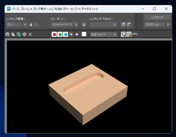Click the auto region selected icon
Screen dimensions: 176x137
pyautogui.click(x=36, y=24)
